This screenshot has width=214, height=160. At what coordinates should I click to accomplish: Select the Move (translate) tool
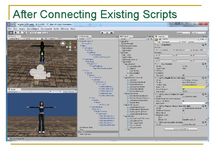pos(15,33)
